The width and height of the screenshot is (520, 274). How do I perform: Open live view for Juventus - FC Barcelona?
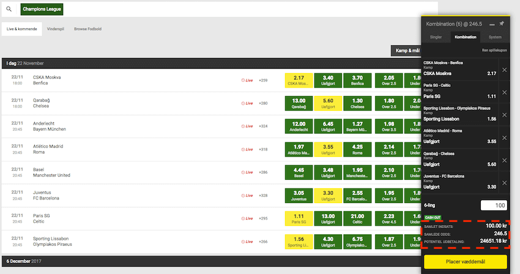tap(247, 195)
